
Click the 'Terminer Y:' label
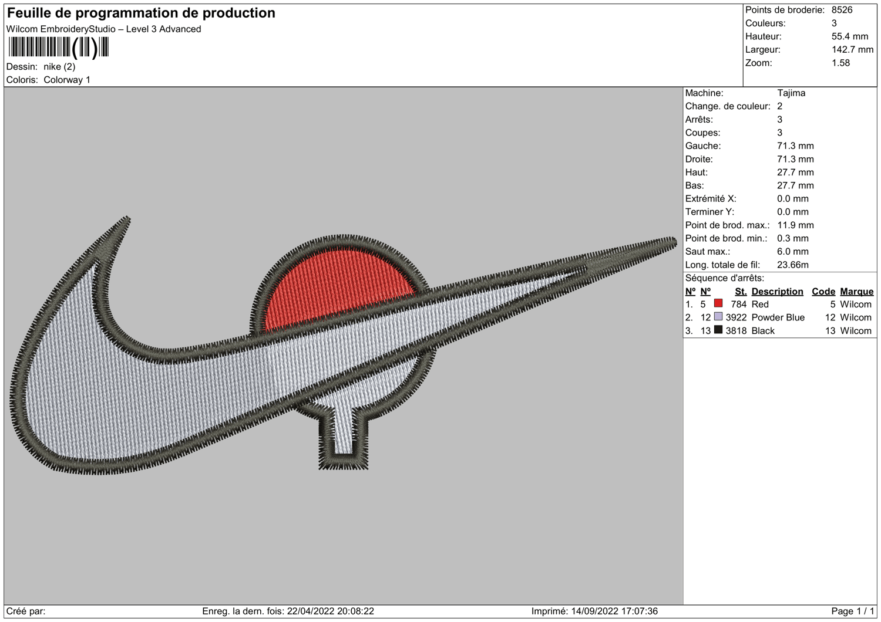709,212
